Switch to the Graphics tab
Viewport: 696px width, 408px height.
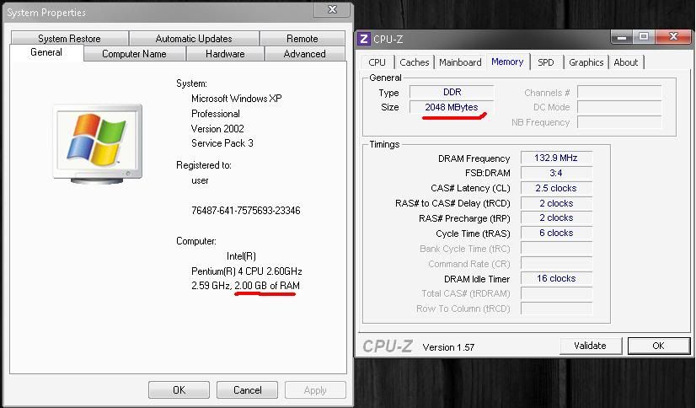coord(586,62)
